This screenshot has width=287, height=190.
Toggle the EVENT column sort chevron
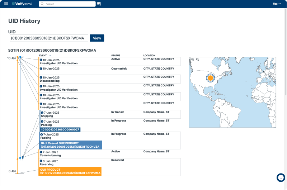[50, 56]
